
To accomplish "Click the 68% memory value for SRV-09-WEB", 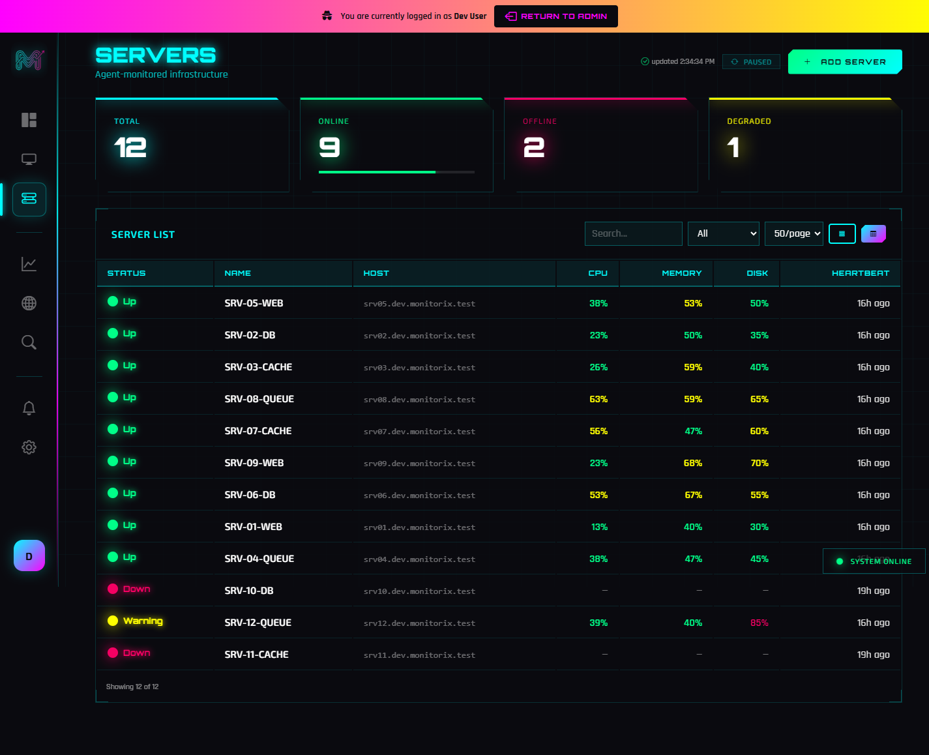I will [693, 463].
